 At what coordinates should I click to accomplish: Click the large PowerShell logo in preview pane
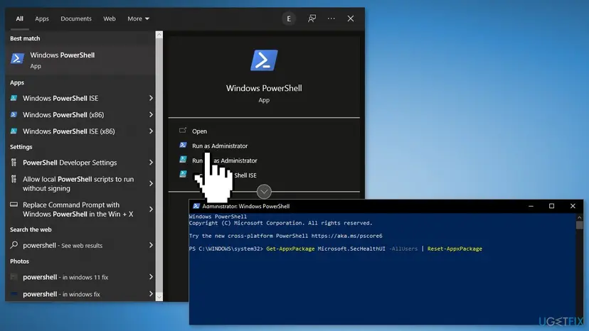[x=264, y=60]
